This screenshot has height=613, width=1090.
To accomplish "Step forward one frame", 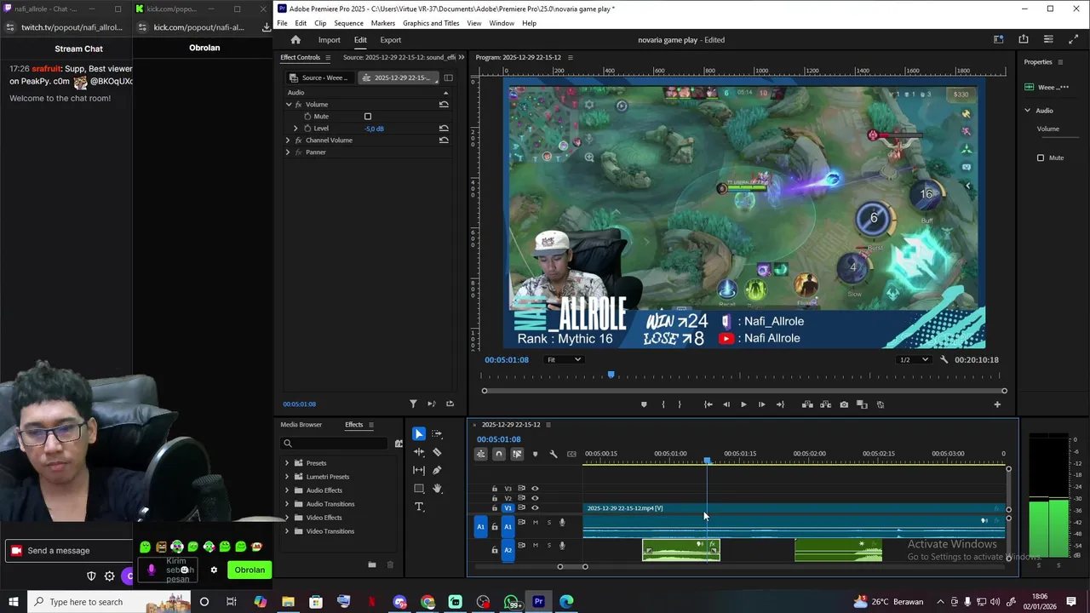I will (x=761, y=404).
